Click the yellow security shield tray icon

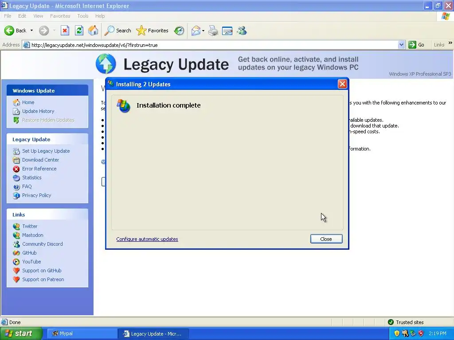[x=397, y=333]
